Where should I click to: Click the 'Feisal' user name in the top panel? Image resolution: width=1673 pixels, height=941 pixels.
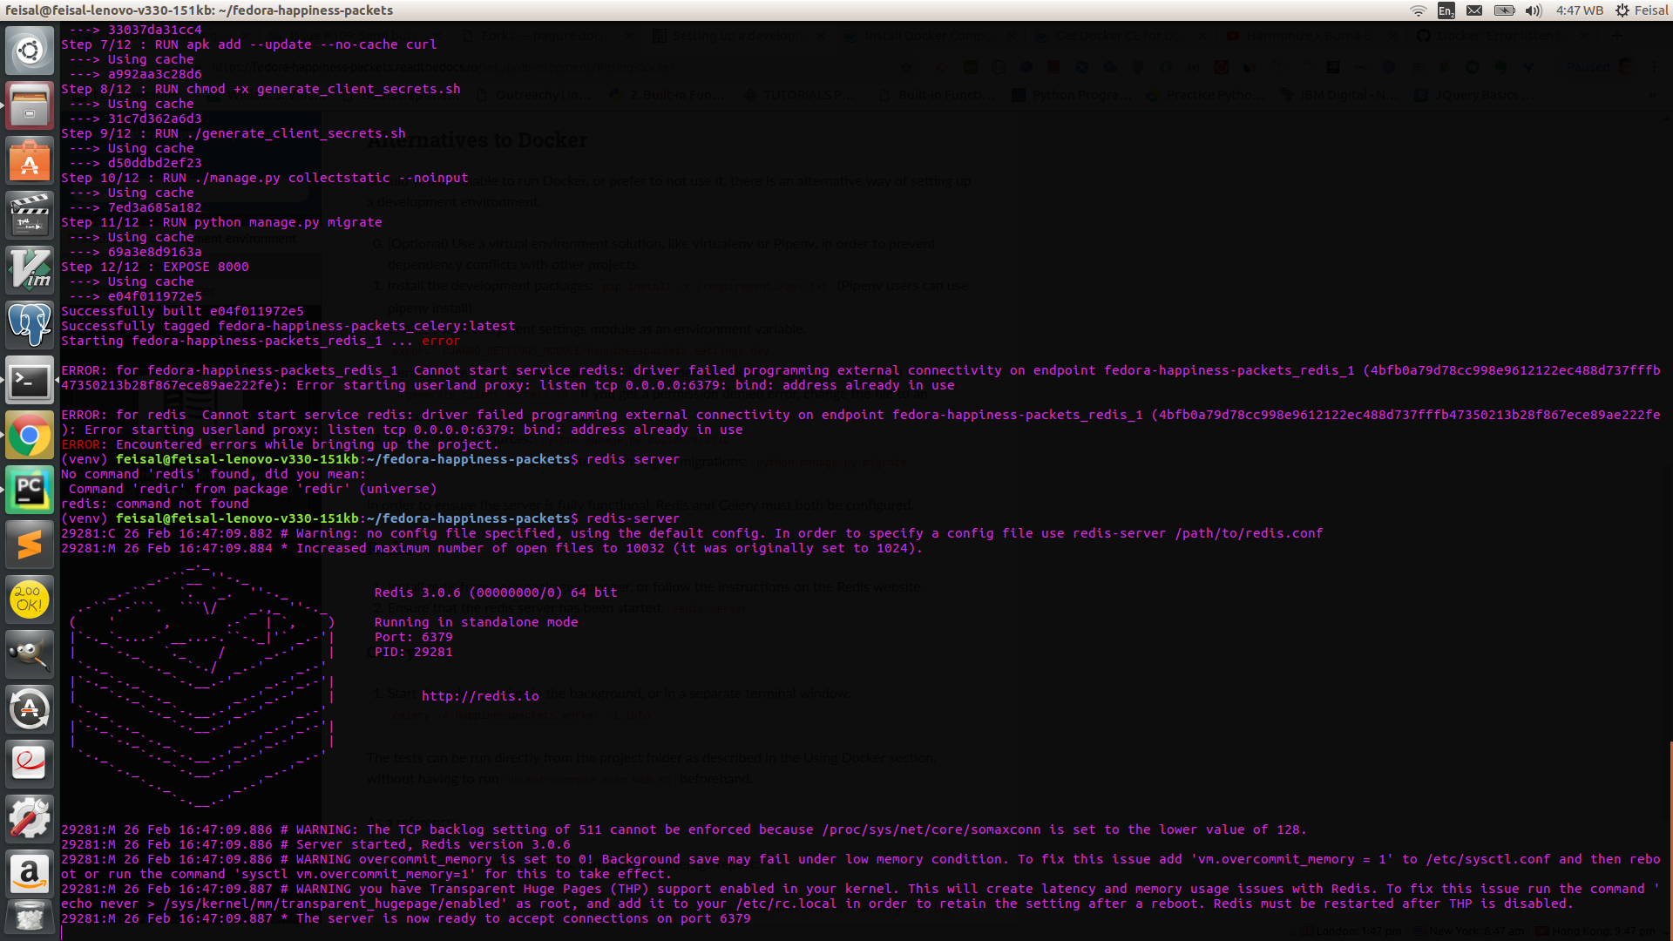1650,10
